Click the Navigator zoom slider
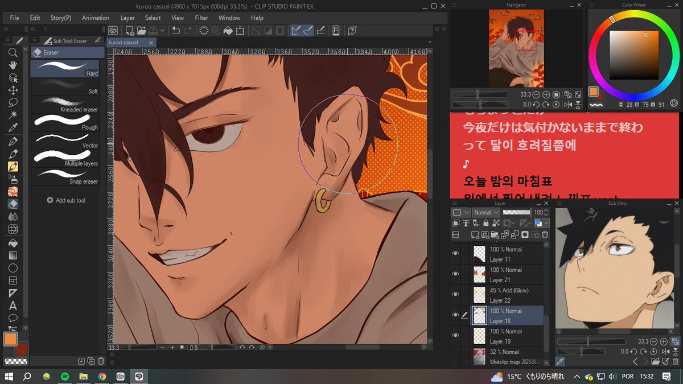Viewport: 683px width, 384px height. pyautogui.click(x=480, y=94)
